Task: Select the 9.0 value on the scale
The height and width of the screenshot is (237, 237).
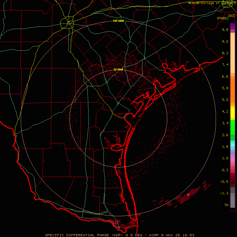Action: tap(225, 41)
